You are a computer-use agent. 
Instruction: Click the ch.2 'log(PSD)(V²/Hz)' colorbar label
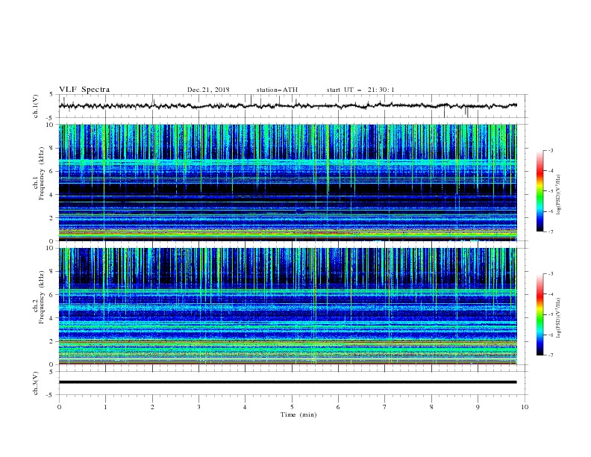(559, 317)
